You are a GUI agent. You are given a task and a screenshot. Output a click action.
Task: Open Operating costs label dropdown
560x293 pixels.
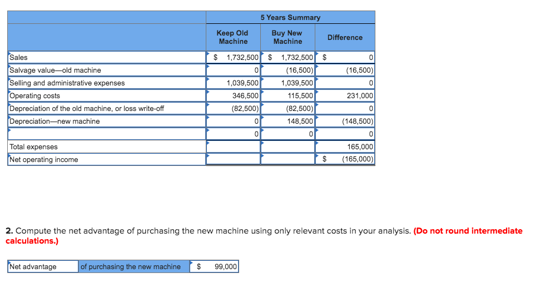107,96
